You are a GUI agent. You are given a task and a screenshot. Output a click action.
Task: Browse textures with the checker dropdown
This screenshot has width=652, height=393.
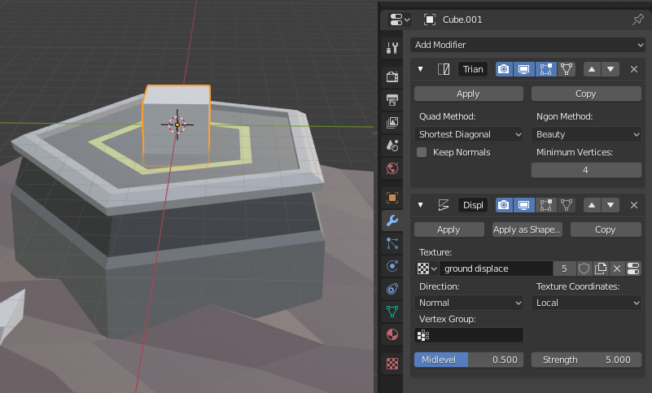pos(427,269)
